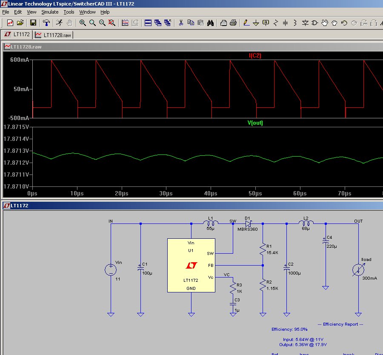Viewport: 383px width, 355px height.
Task: Click the R3 1K resistor
Action: pos(233,288)
